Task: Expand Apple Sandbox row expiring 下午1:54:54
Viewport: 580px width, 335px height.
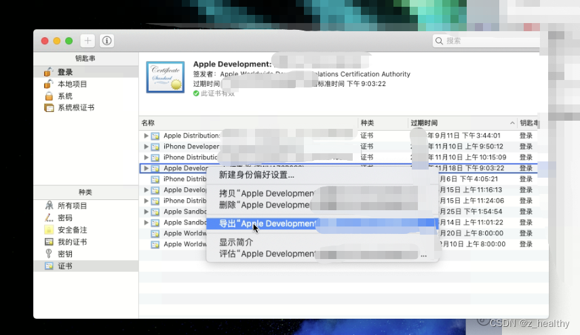Action: click(x=146, y=212)
